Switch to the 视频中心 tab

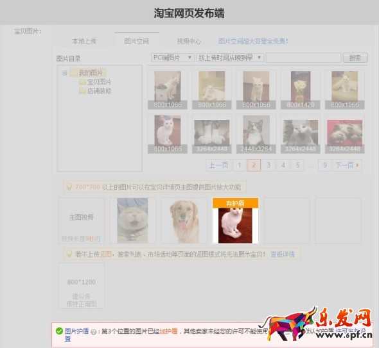click(189, 41)
